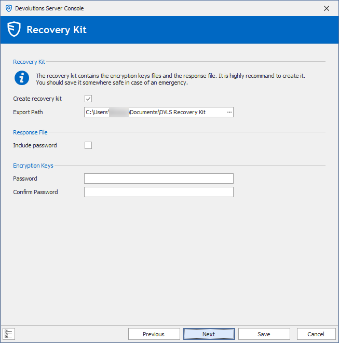Go back with the Previous button

click(x=154, y=334)
